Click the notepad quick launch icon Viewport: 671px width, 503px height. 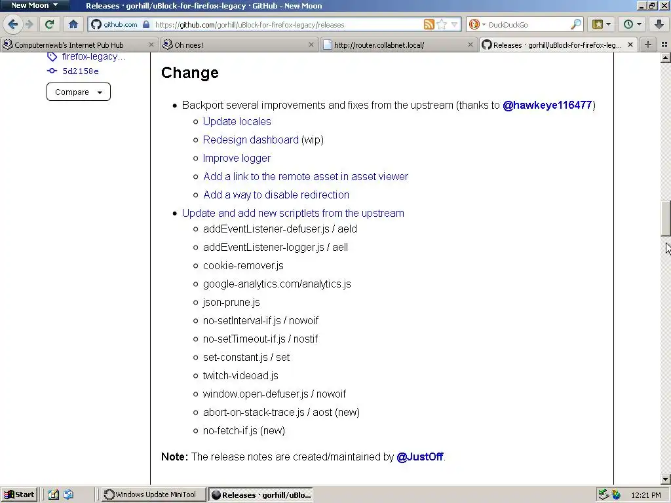pyautogui.click(x=53, y=494)
